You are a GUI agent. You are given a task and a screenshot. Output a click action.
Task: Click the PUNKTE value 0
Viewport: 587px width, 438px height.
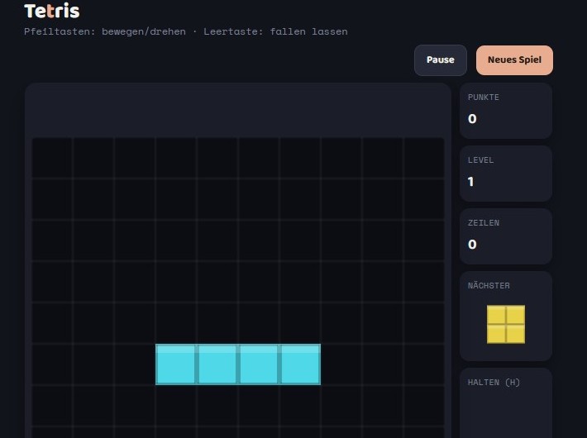tap(472, 119)
